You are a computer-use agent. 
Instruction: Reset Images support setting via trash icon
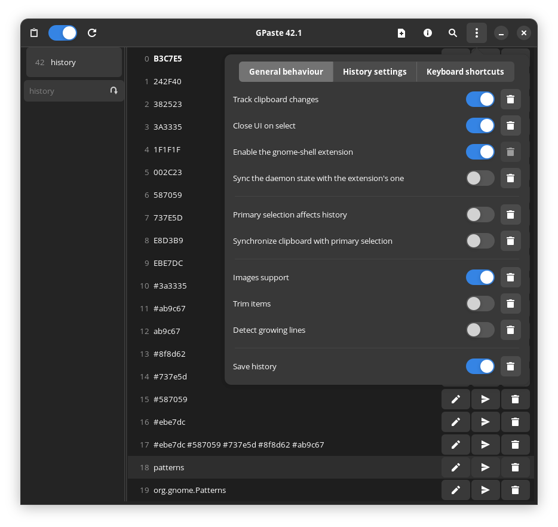[511, 277]
